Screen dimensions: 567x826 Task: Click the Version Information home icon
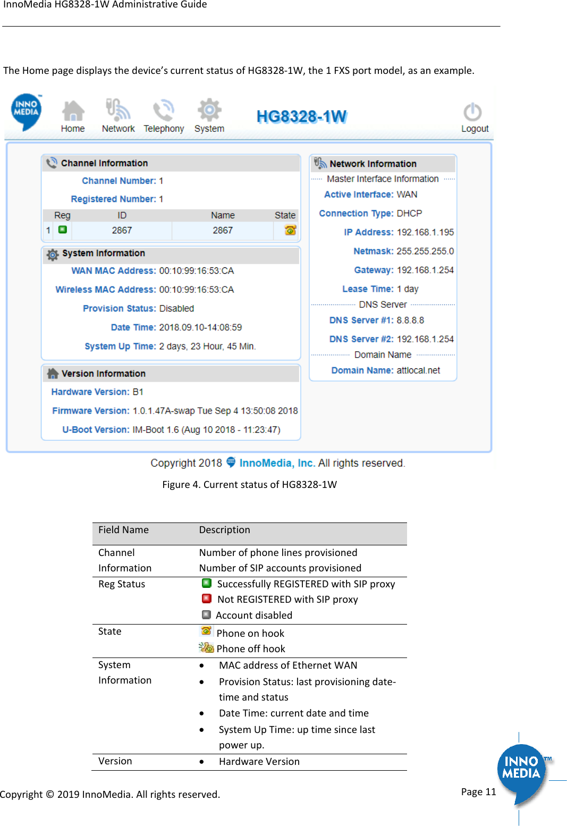[52, 374]
